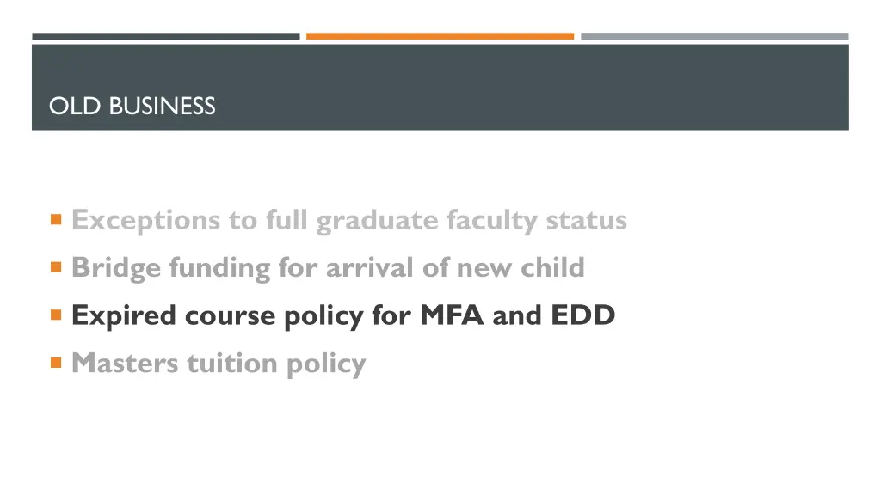Click the word 'Exceptions' in first bullet
The image size is (881, 495).
pos(145,221)
